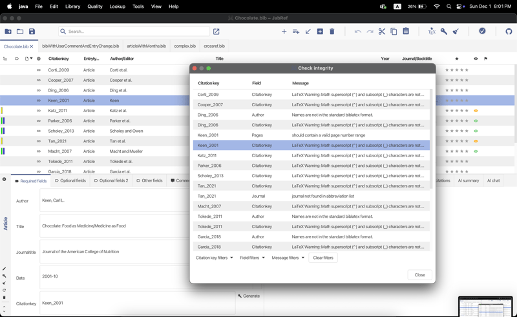Image resolution: width=517 pixels, height=317 pixels.
Task: Open new library icon in toolbar
Action: coord(8,32)
